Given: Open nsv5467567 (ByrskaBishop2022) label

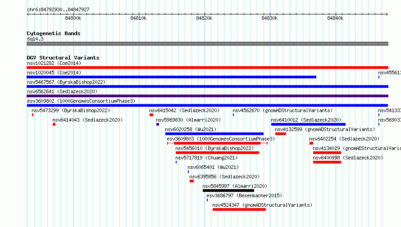Looking at the screenshot, I should tap(66, 82).
